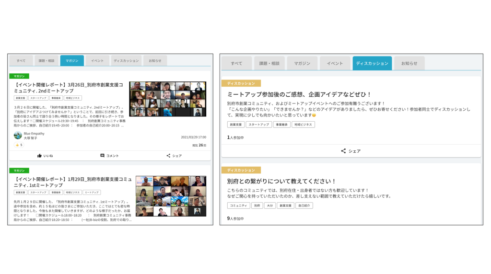This screenshot has width=491, height=274.
Task: Click the いいね label on 3月26日 report
Action: [x=48, y=156]
